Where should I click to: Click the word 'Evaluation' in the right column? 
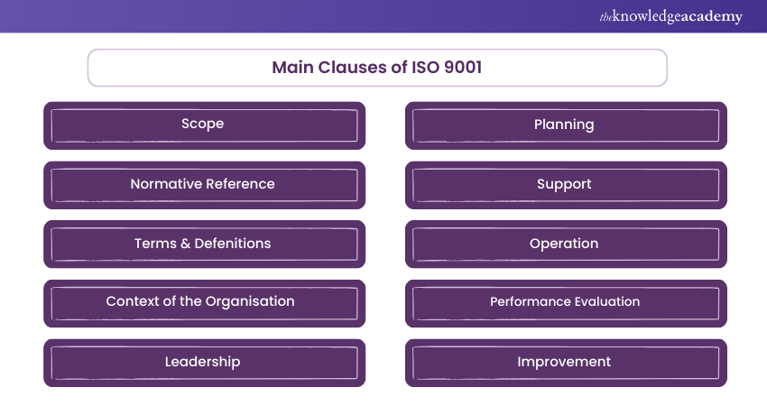click(606, 302)
